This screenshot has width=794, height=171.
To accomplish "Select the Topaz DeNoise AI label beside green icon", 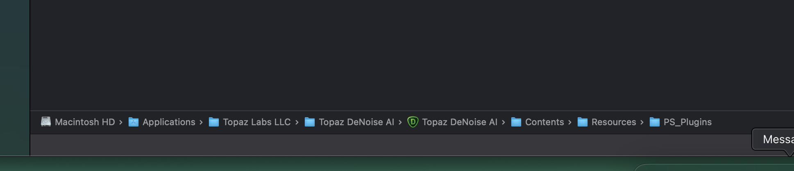I will (x=459, y=122).
